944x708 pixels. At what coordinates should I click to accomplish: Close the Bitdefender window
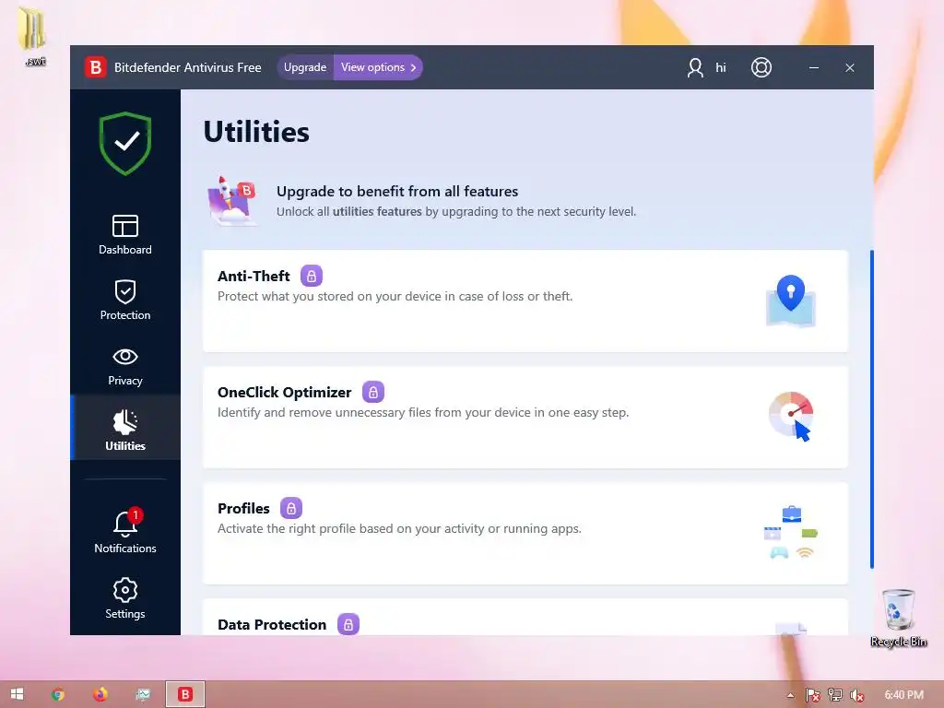point(849,67)
